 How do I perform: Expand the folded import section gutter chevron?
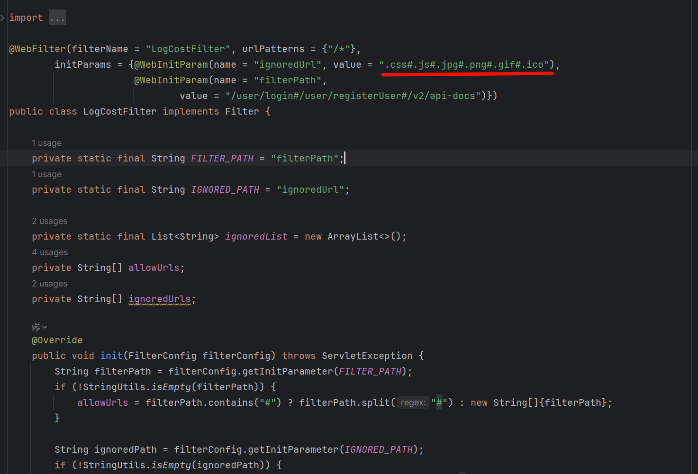(3, 18)
